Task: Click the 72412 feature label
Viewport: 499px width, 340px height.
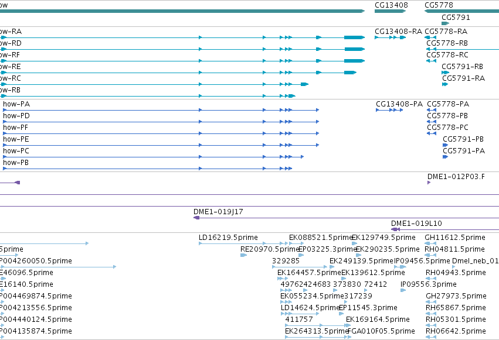Action: tap(375, 284)
